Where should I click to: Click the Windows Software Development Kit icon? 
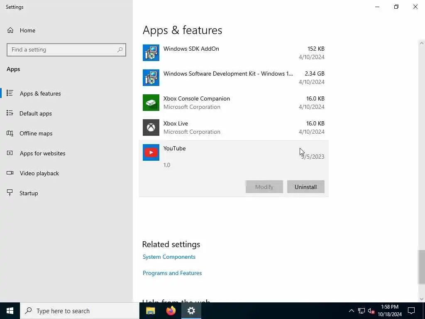[151, 78]
